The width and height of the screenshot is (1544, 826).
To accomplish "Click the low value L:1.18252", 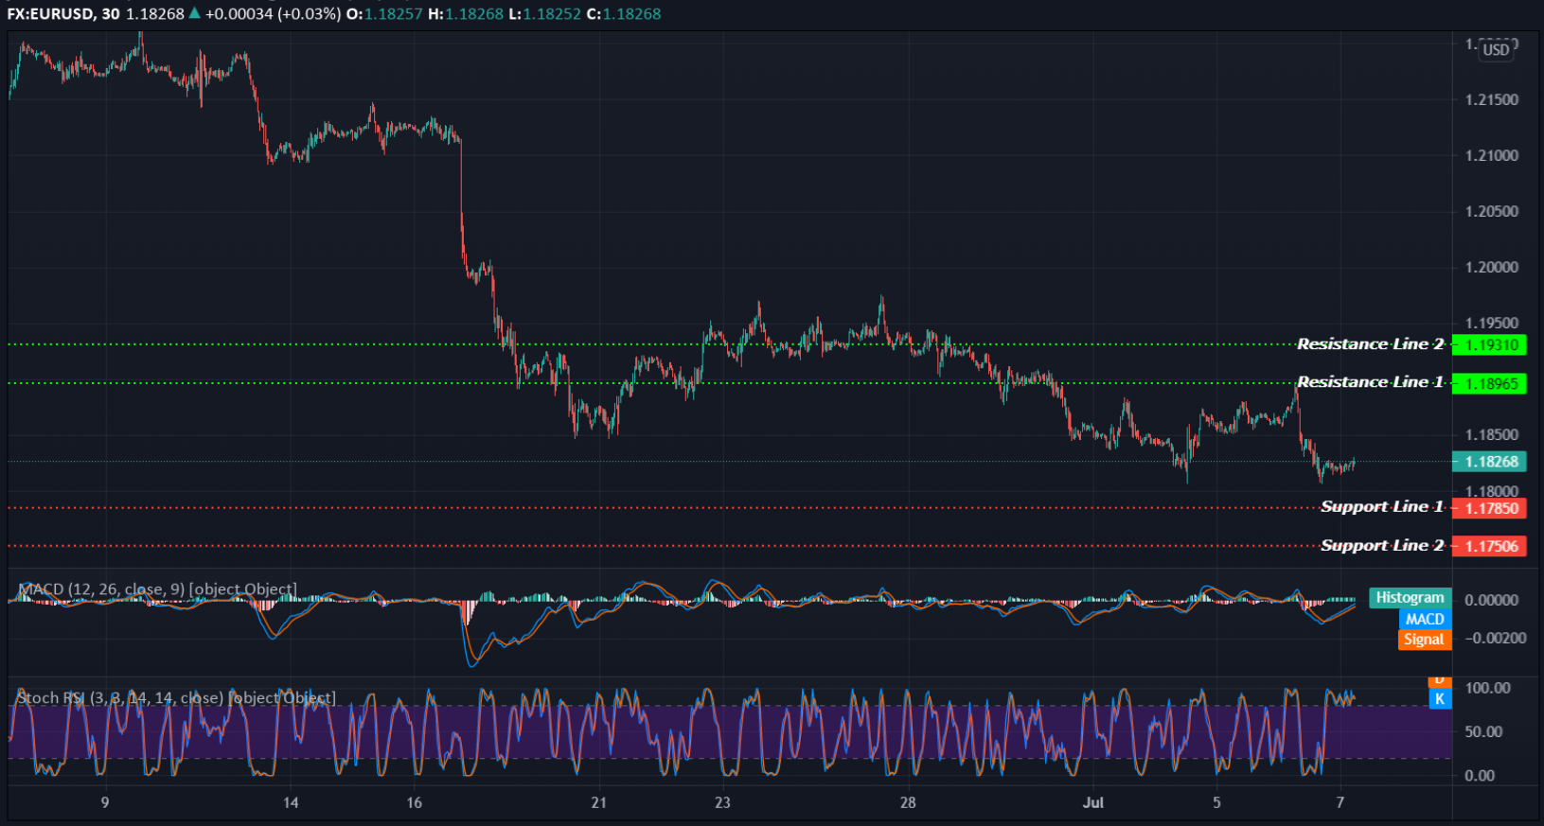I will point(545,14).
